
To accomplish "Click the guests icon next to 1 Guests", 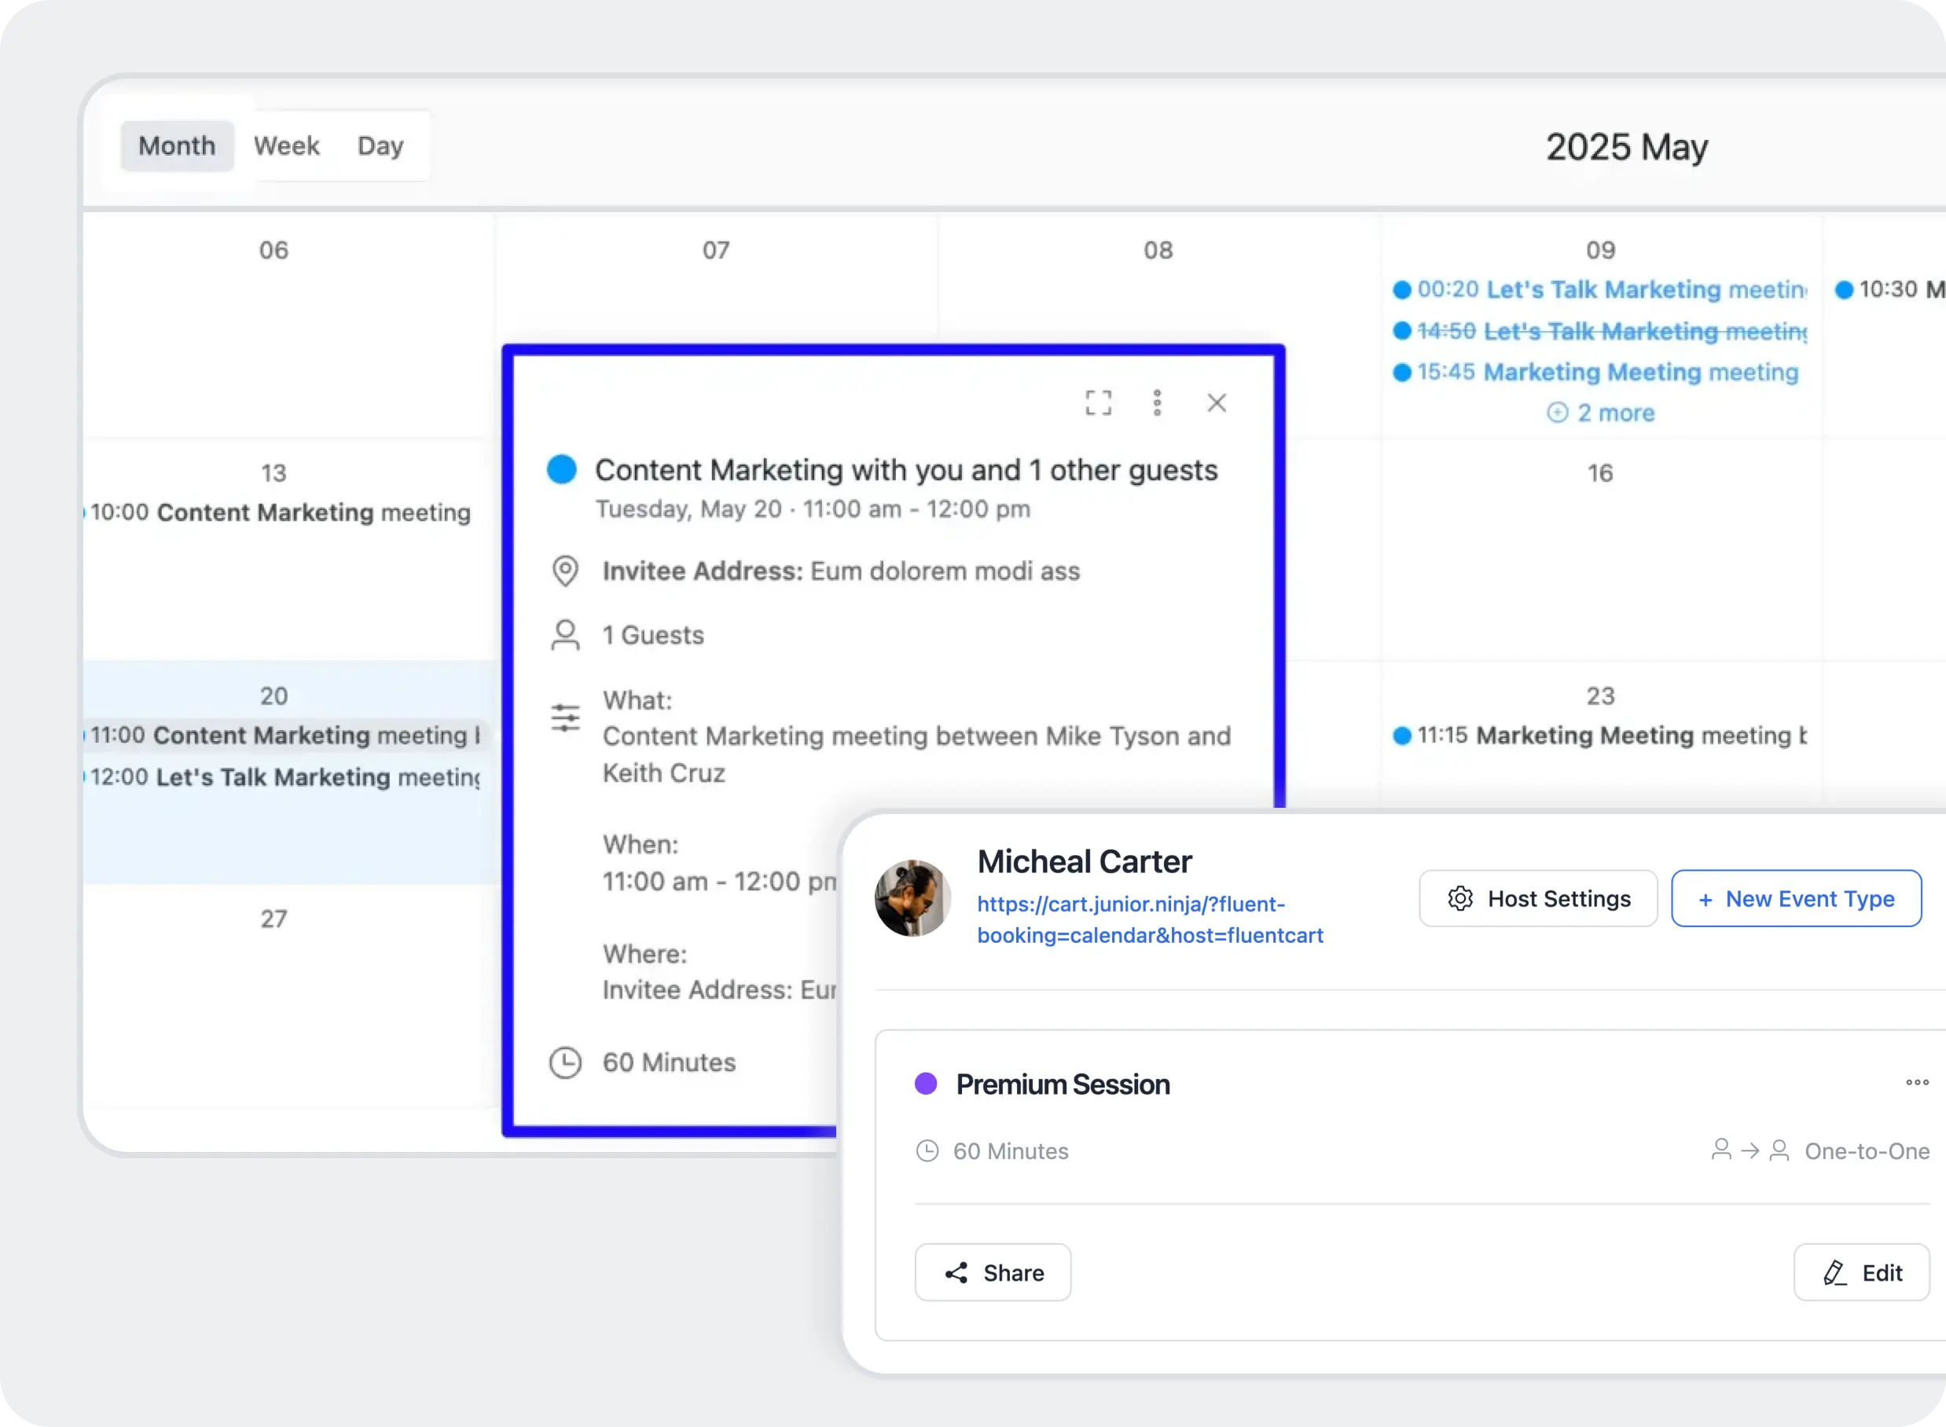I will coord(566,635).
